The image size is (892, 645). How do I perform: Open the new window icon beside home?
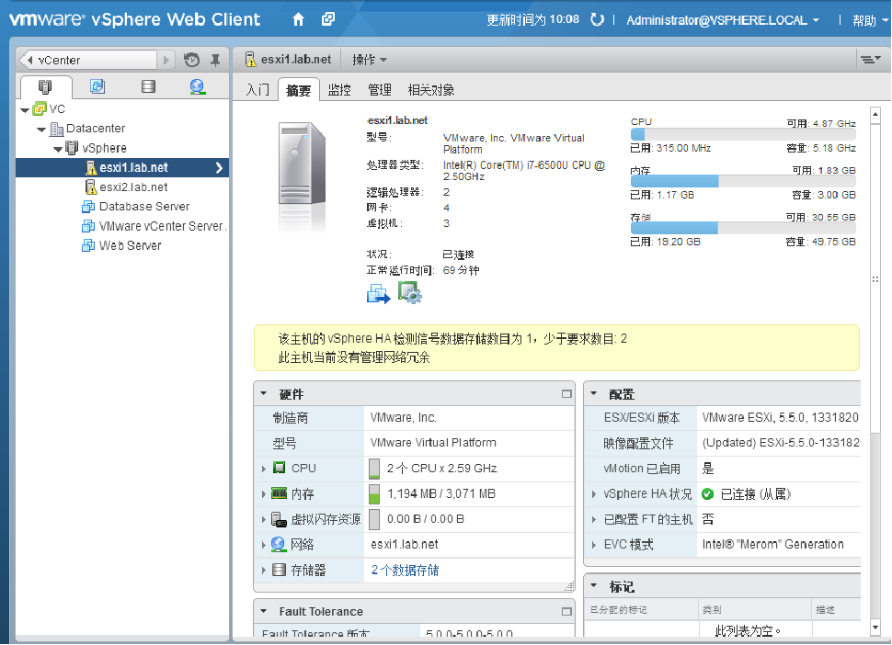(x=328, y=19)
